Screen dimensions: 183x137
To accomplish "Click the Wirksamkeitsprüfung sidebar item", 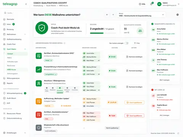I will [x=15, y=93].
